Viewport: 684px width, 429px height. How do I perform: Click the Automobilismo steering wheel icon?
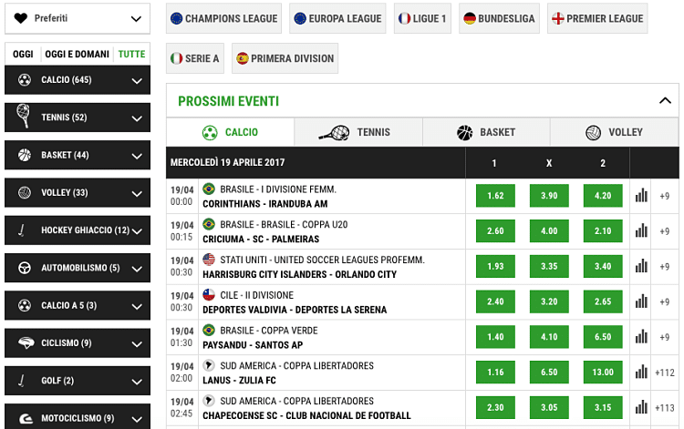click(x=24, y=268)
